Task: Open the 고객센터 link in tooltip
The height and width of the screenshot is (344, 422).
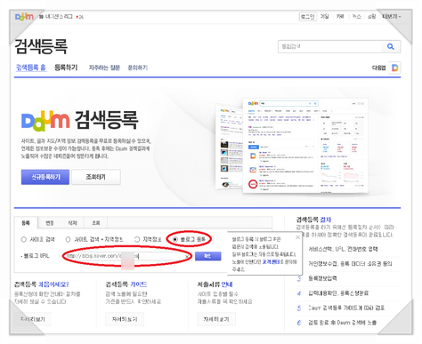Action: click(272, 262)
